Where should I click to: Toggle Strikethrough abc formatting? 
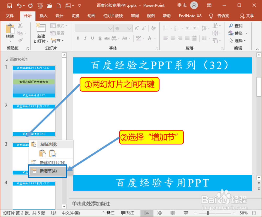pyautogui.click(x=107, y=38)
